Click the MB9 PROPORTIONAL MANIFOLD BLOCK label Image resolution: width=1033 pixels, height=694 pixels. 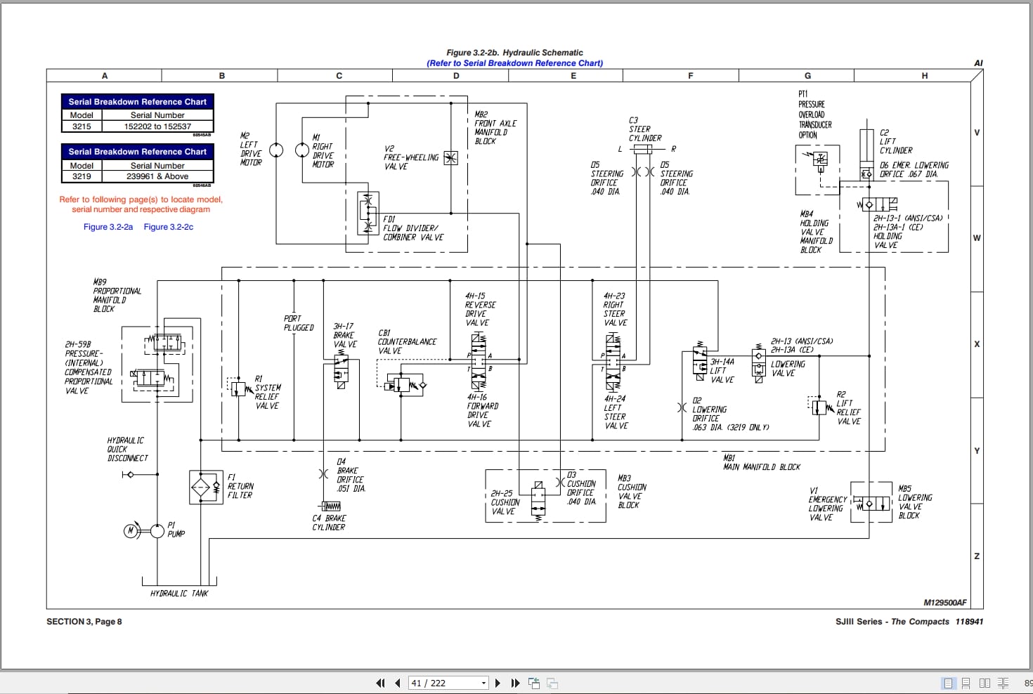point(117,296)
